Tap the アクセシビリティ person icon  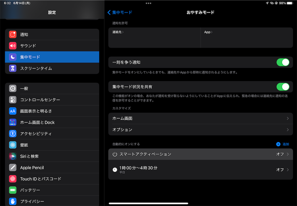13,134
